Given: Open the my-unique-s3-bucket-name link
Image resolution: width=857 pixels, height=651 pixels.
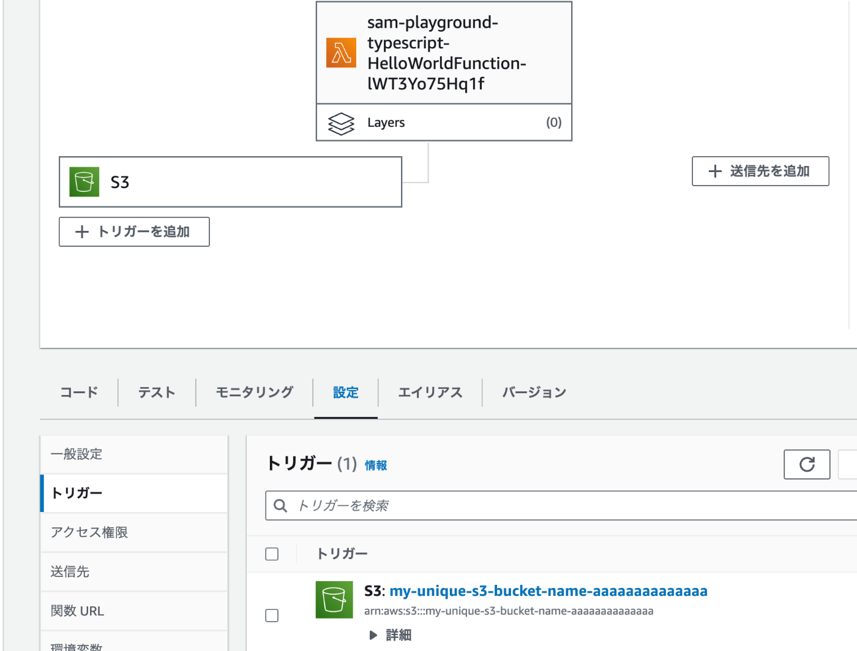Looking at the screenshot, I should click(548, 591).
